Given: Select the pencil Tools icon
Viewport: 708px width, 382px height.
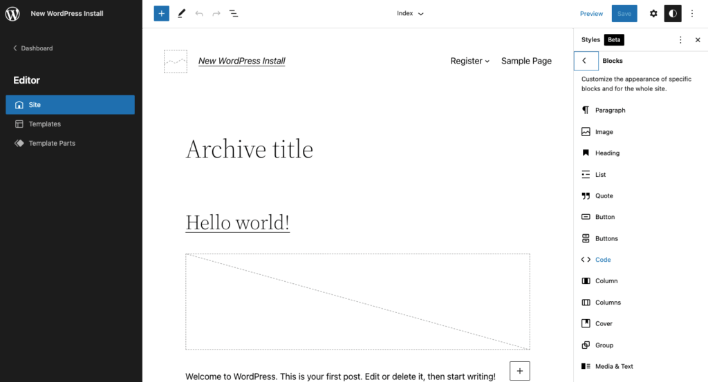Looking at the screenshot, I should [182, 14].
